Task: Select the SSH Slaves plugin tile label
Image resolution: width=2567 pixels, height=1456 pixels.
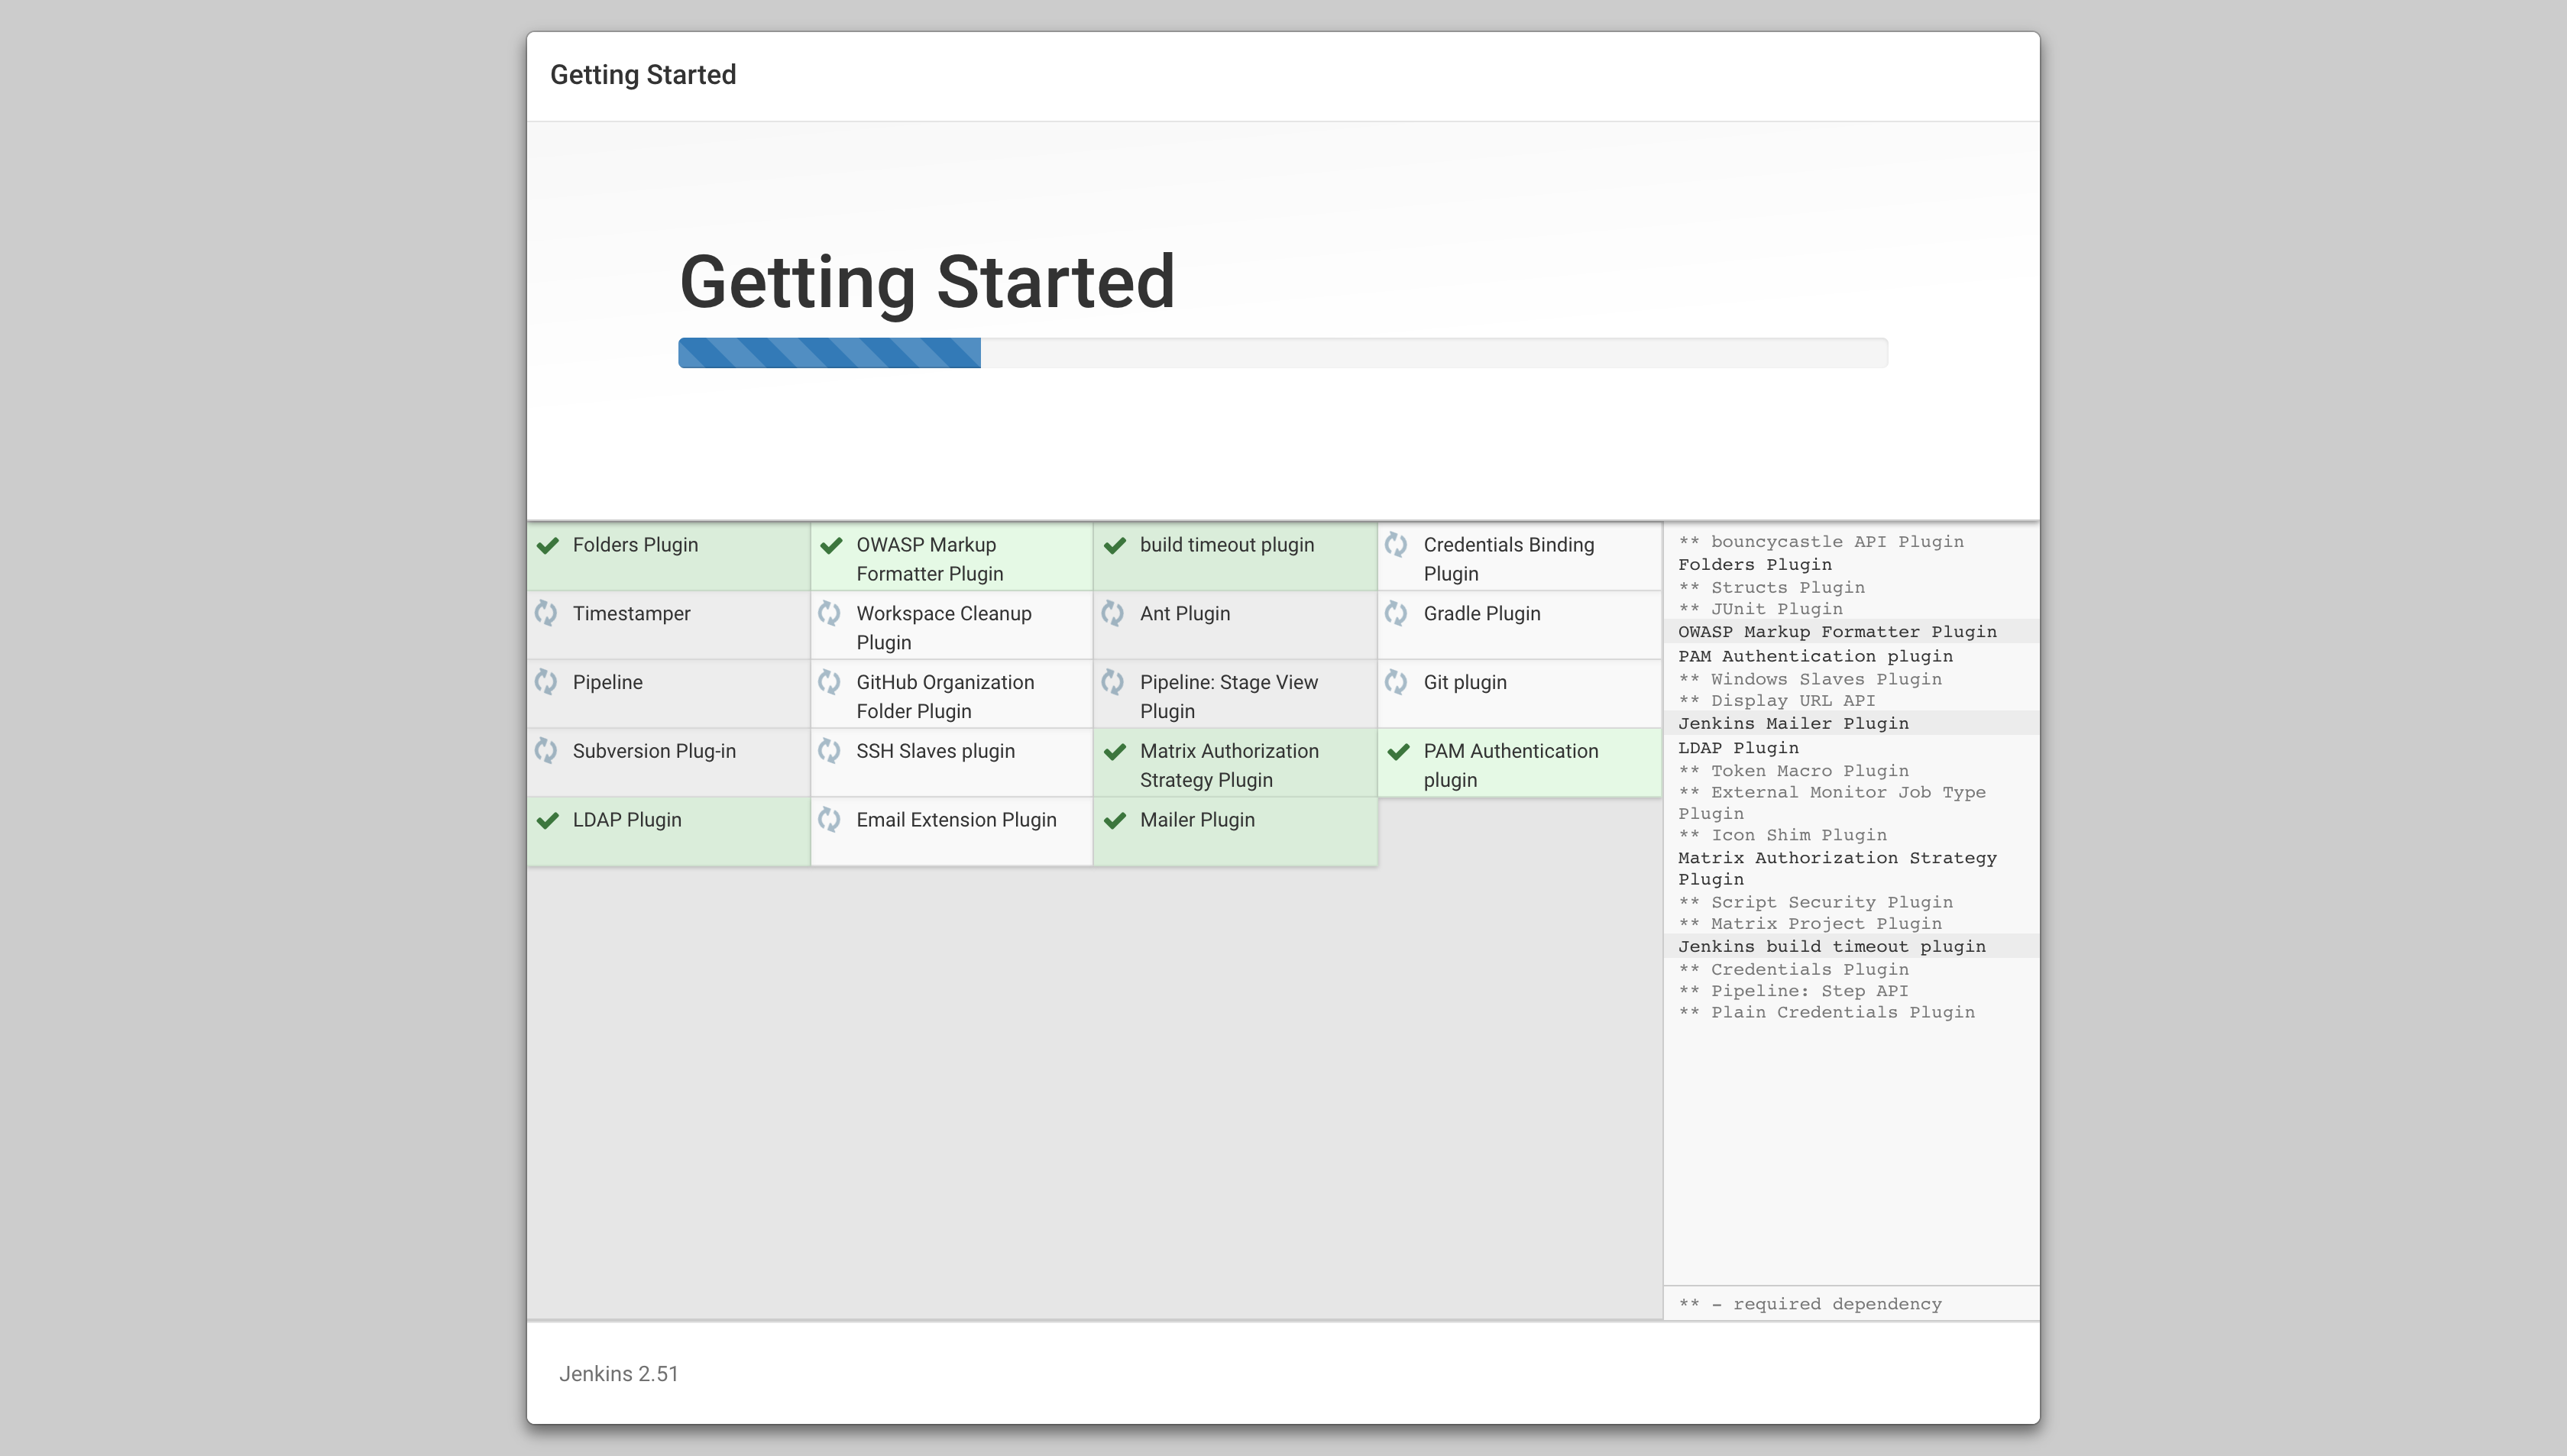Action: pos(935,751)
